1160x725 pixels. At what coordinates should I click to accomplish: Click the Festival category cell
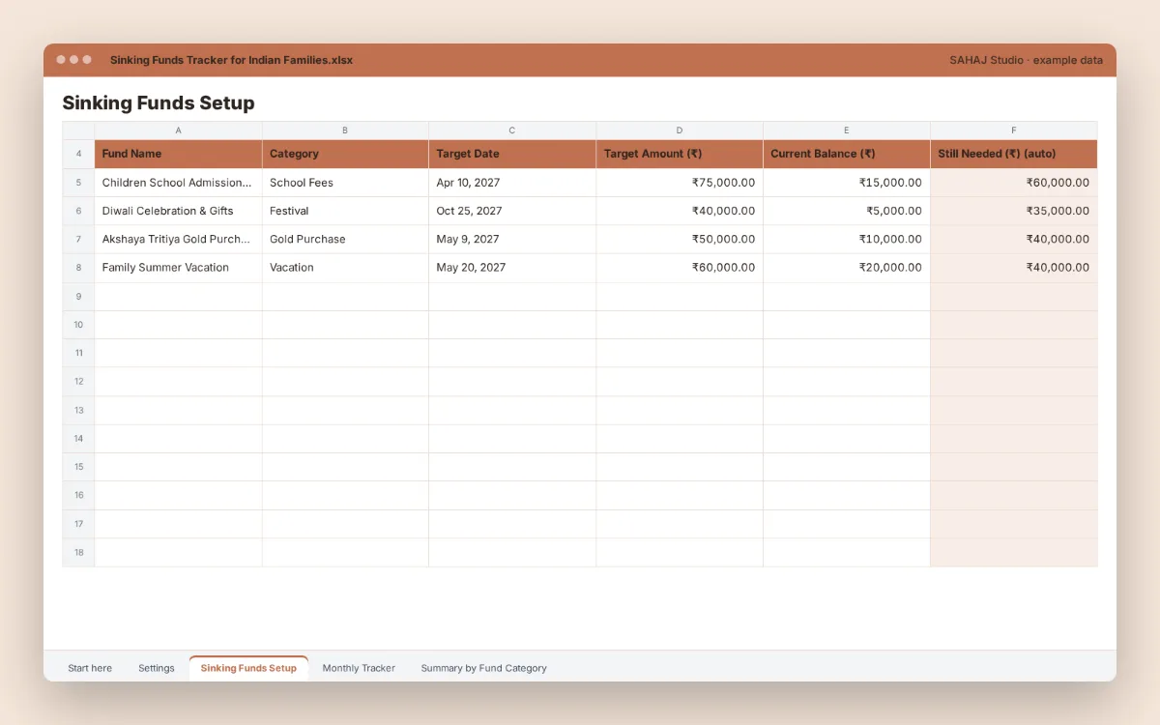point(345,211)
